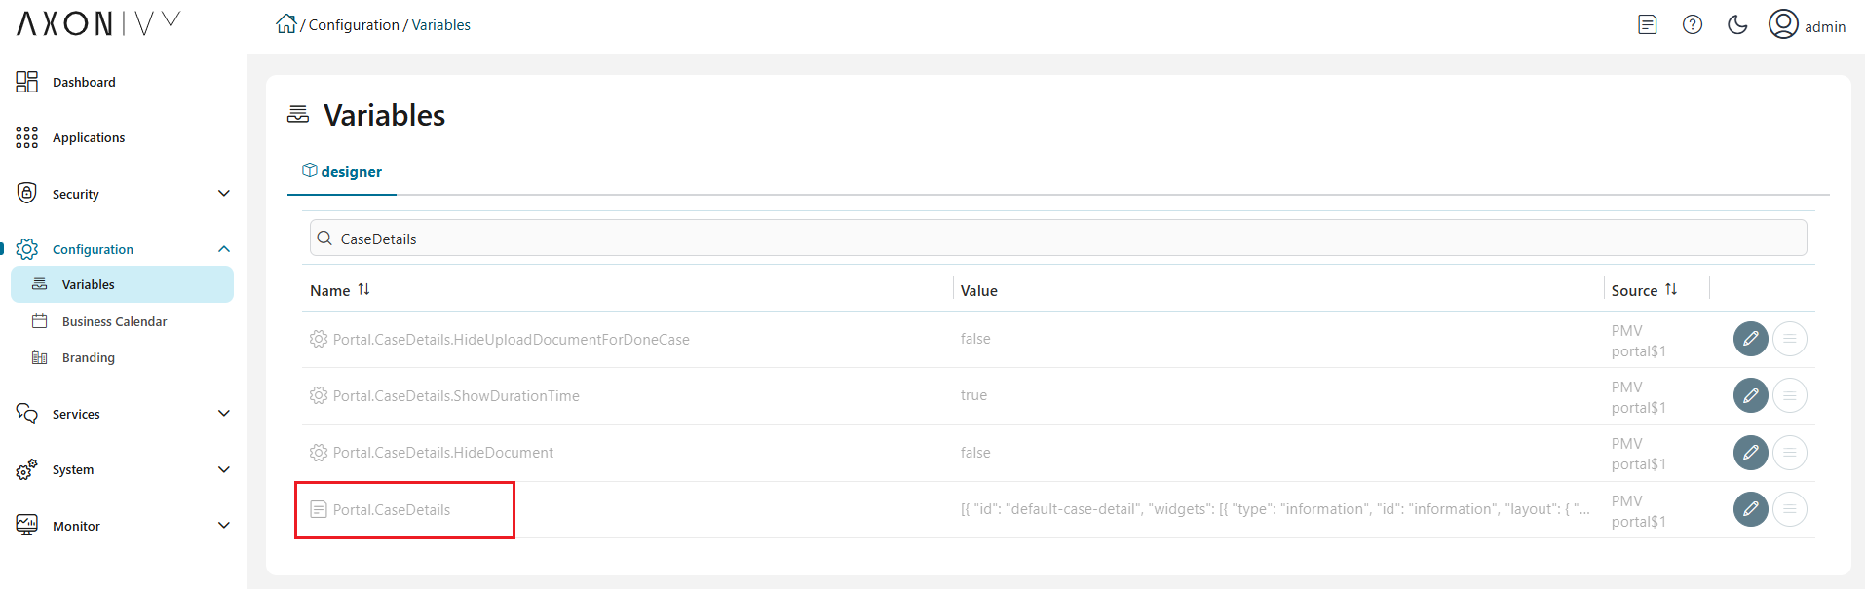The image size is (1865, 589).
Task: Open the admin user profile menu
Action: coord(1807,25)
